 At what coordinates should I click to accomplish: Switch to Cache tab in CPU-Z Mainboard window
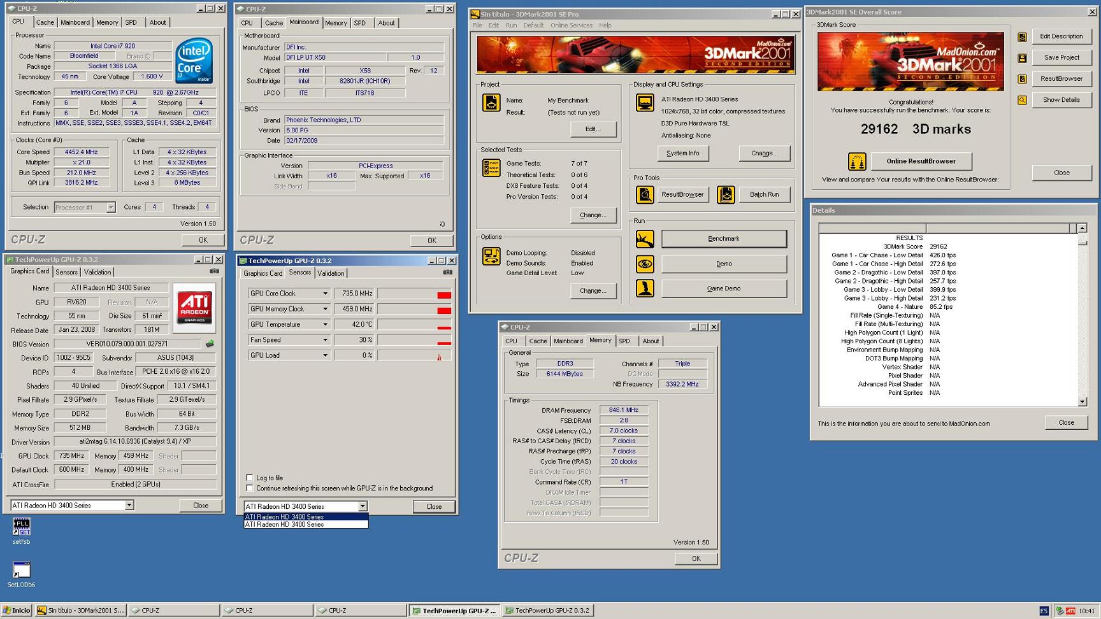(273, 23)
